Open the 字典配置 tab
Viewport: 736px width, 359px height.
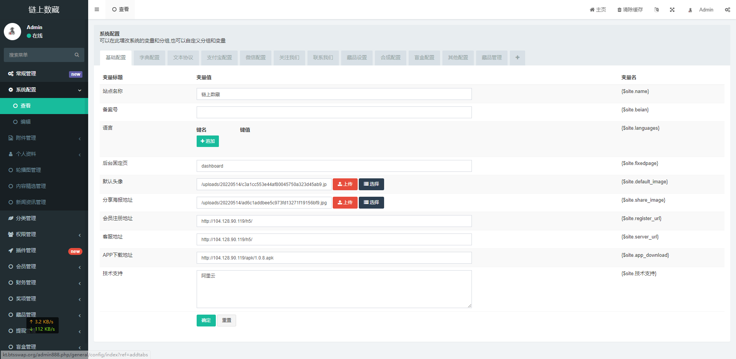[x=149, y=57]
